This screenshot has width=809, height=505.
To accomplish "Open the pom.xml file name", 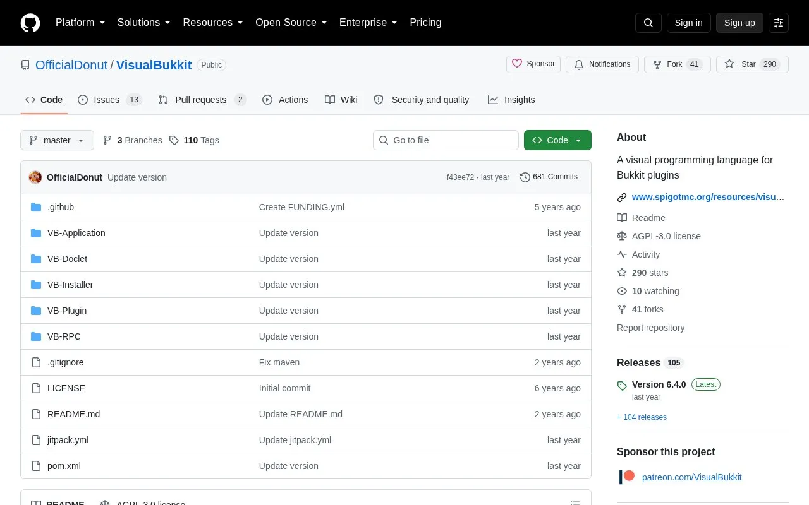I will [64, 466].
